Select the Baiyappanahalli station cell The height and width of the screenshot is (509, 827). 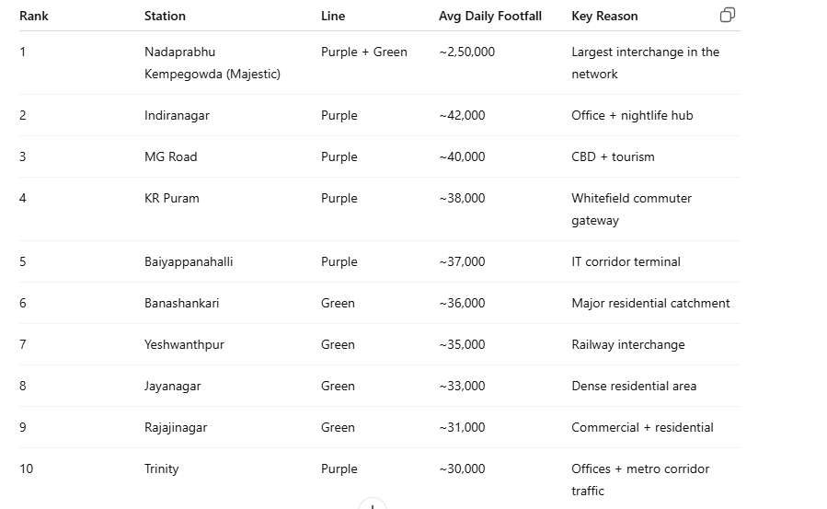point(189,261)
